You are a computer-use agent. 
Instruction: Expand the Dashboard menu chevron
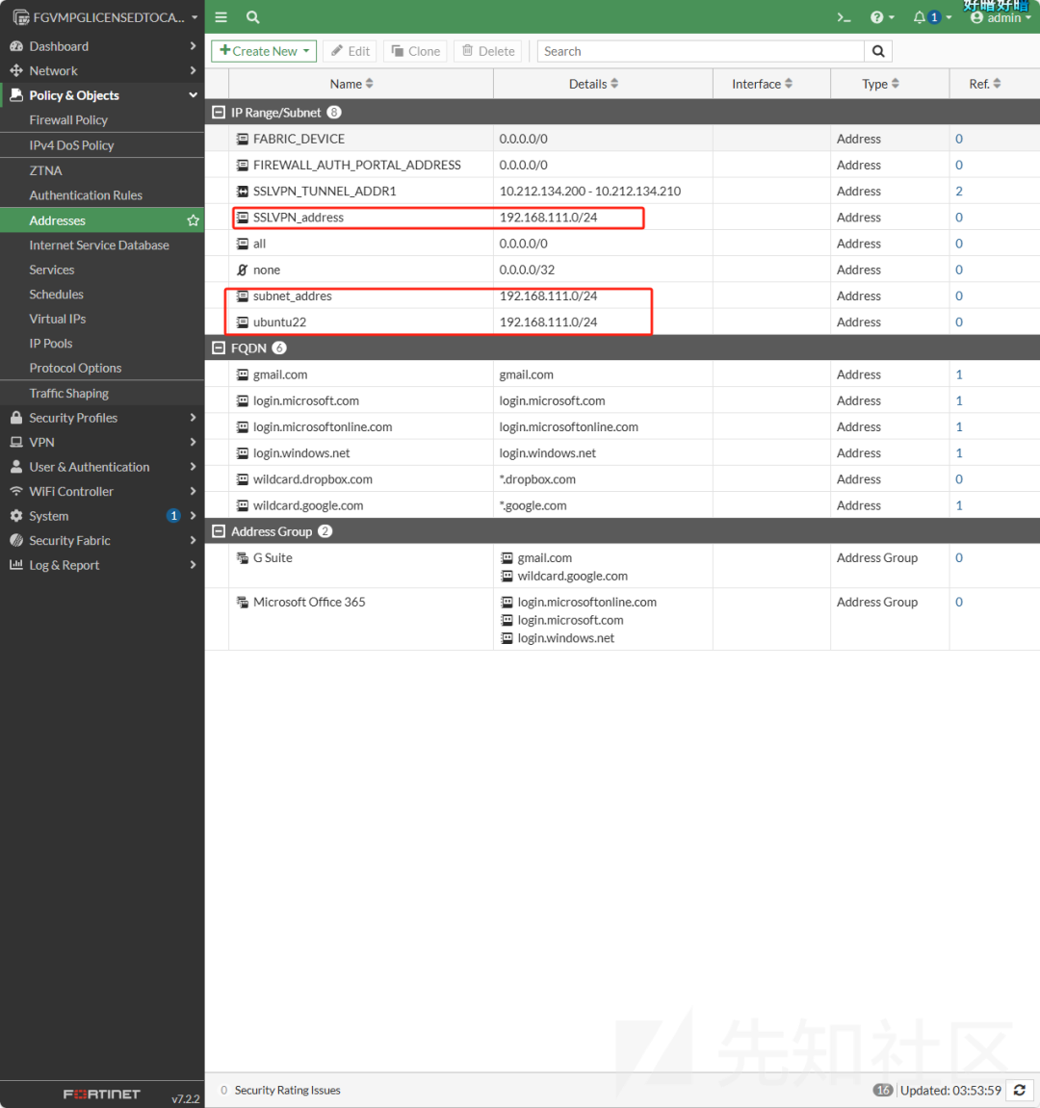[193, 46]
